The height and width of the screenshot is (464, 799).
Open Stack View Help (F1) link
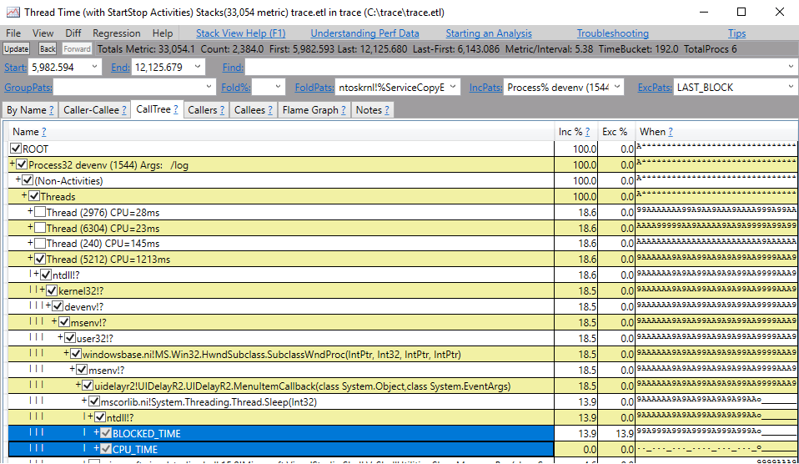tap(240, 33)
